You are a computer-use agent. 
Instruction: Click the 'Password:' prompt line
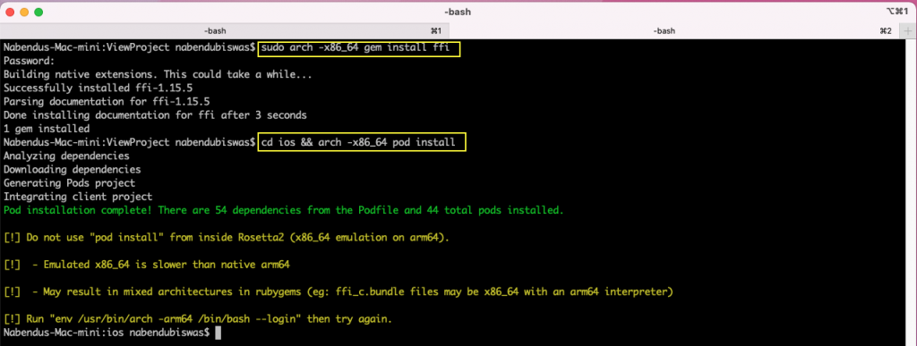(30, 62)
